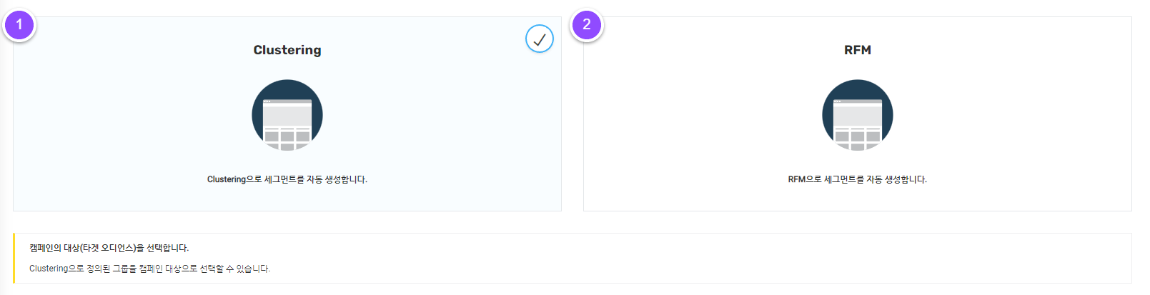Screen dimensions: 1150x295
Task: Click the title bar inside RFM illustration
Action: tap(858, 102)
